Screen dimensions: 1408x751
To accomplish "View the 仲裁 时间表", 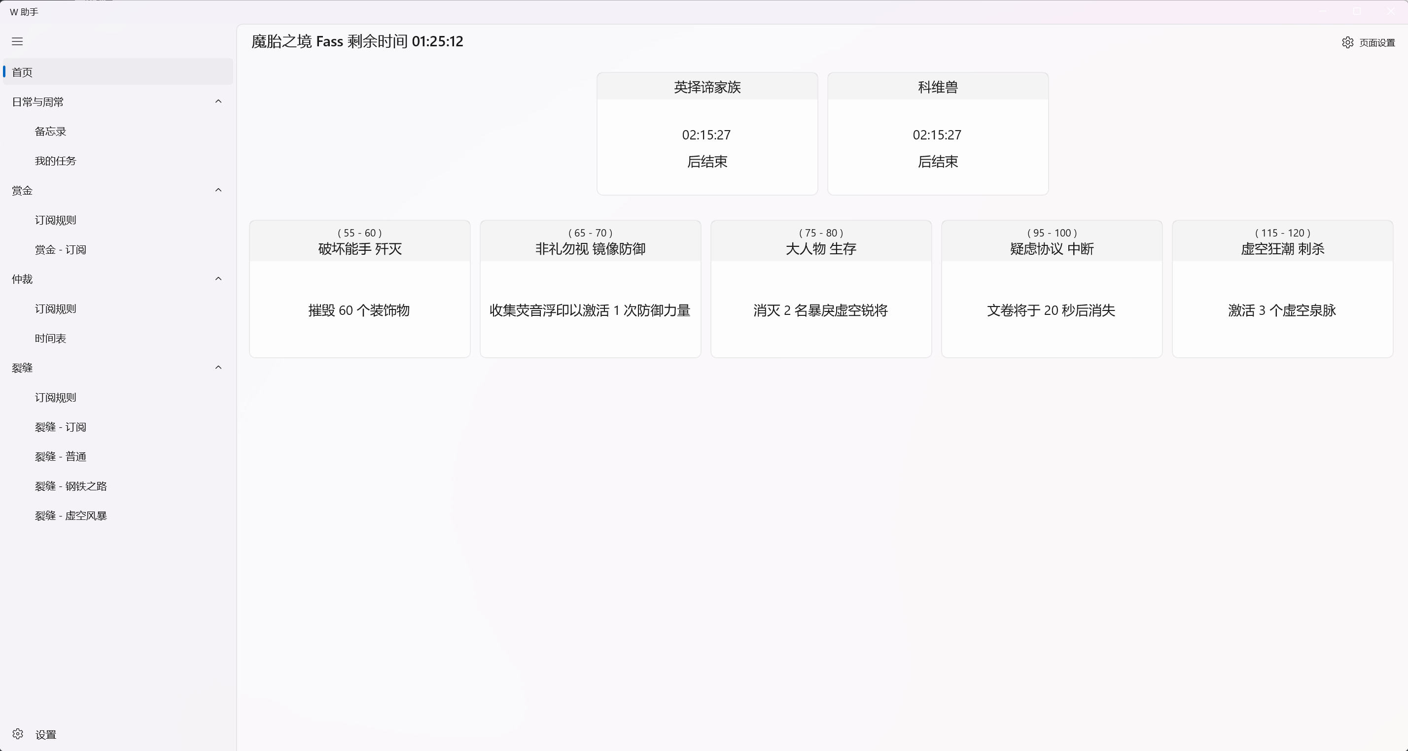I will pos(50,338).
